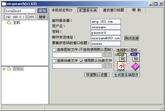Select the radio button beside starburst icon
The image size is (165, 111).
click(116, 62)
